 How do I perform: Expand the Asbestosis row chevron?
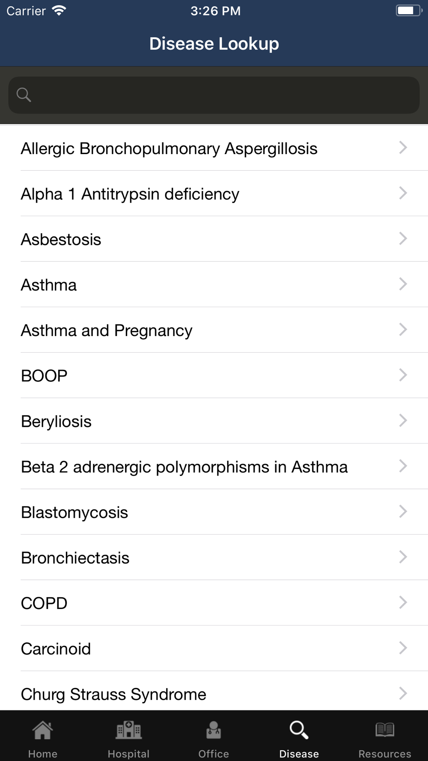(403, 238)
